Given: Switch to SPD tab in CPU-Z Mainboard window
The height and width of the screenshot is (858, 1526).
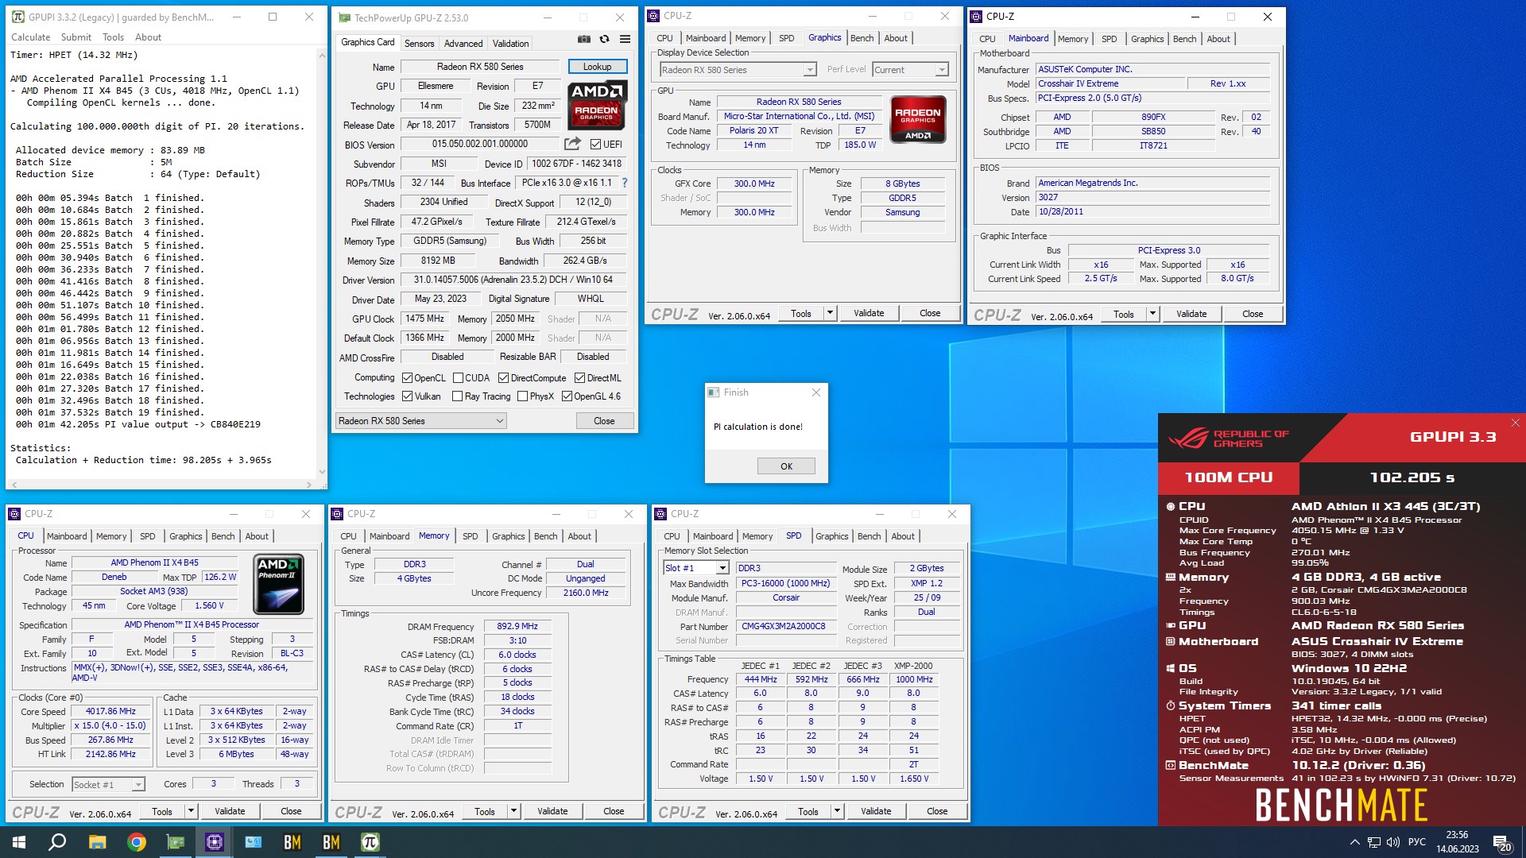Looking at the screenshot, I should point(1110,39).
